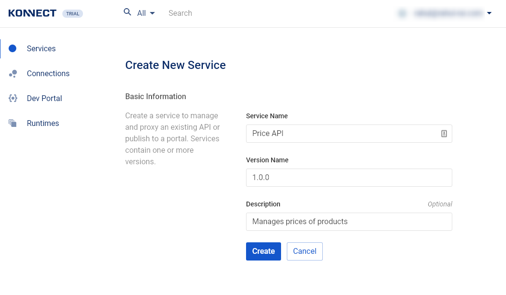Click the Create New Service heading
This screenshot has height=295, width=506.
(x=176, y=65)
